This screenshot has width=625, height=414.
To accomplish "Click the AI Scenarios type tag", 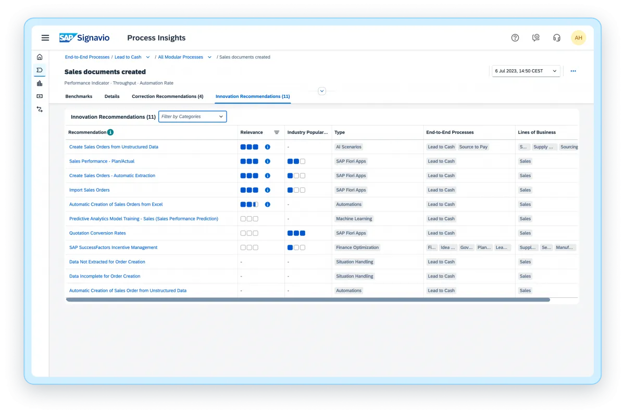I will (349, 147).
